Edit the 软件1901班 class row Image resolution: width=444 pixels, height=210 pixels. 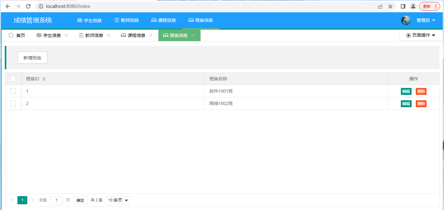(x=406, y=91)
